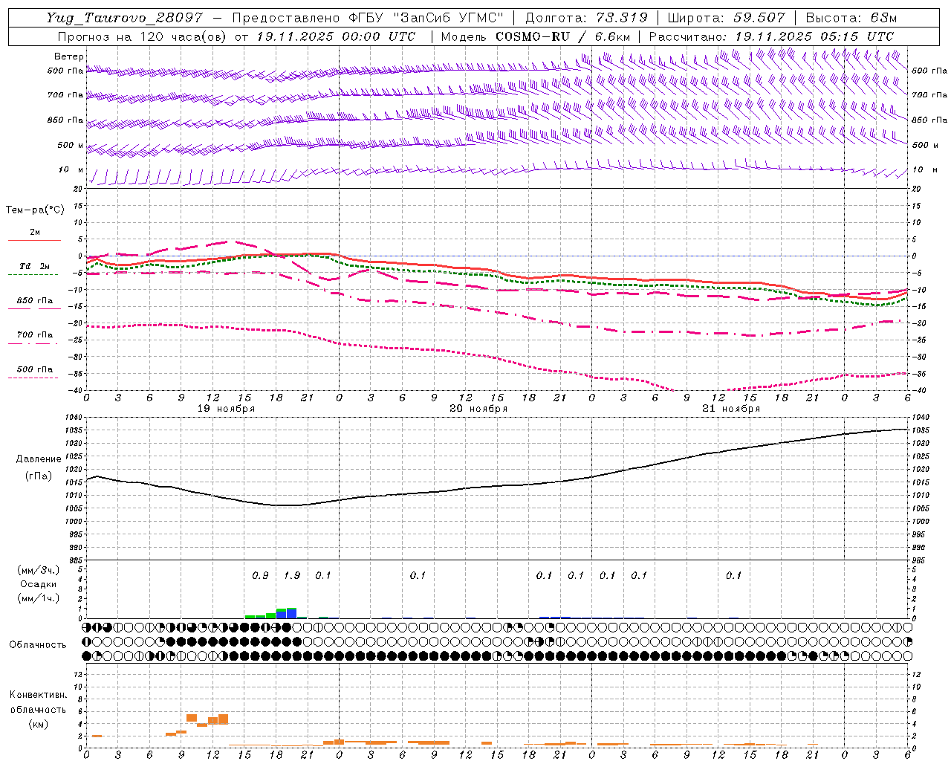Select the 21 ноября date label
951x761 pixels.
click(731, 409)
